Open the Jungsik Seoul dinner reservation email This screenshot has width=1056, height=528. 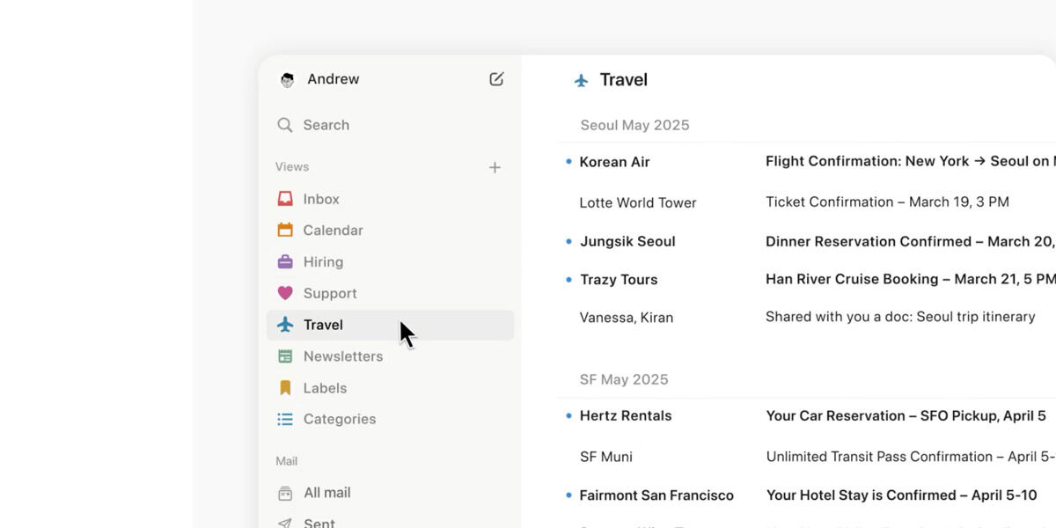point(806,241)
